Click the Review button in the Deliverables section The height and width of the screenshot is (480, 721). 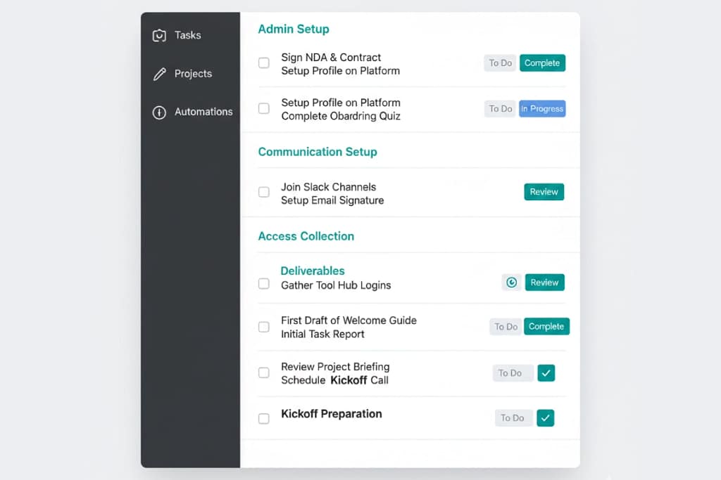pyautogui.click(x=544, y=282)
